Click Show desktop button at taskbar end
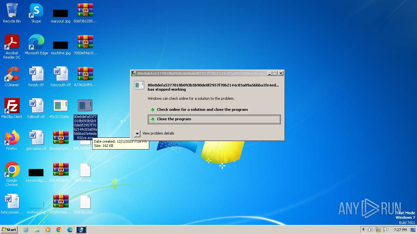Screen dimensions: 417x234 tap(414, 230)
